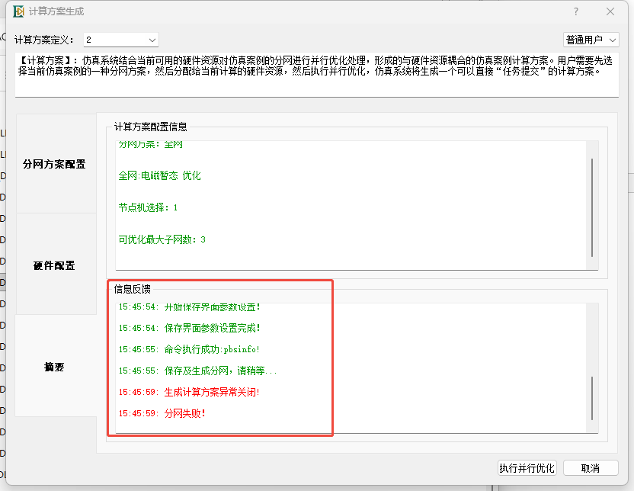Select the 全网:电磁暂态 优化 line
Viewport: 634px width, 491px height.
click(159, 176)
